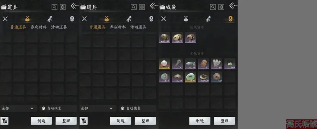Expand the 全部 dropdown in the leftmost panel
The image size is (317, 129).
pos(18,108)
